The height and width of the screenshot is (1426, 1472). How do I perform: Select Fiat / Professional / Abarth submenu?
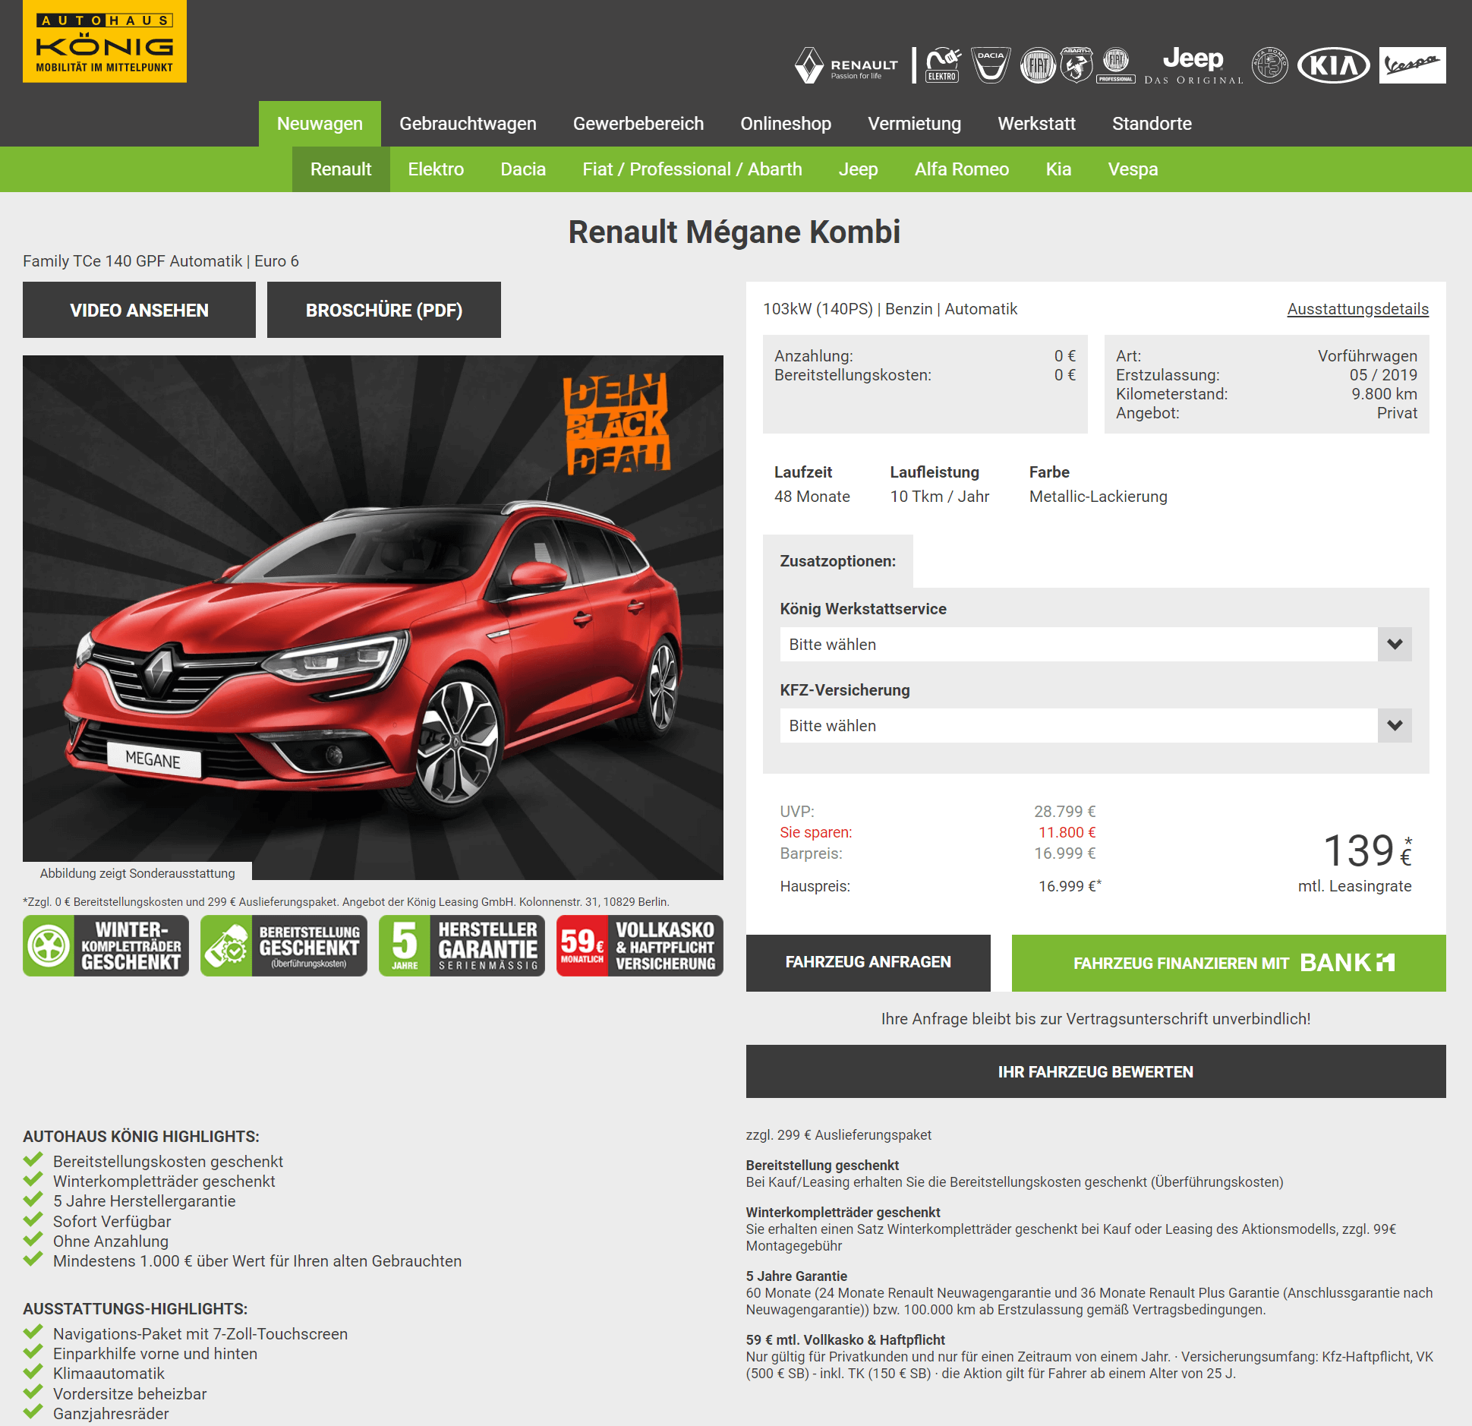[x=692, y=169]
